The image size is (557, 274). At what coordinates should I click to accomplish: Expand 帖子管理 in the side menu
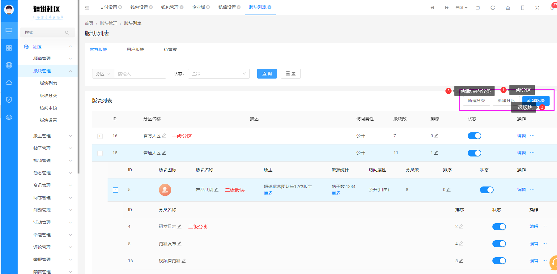point(48,148)
